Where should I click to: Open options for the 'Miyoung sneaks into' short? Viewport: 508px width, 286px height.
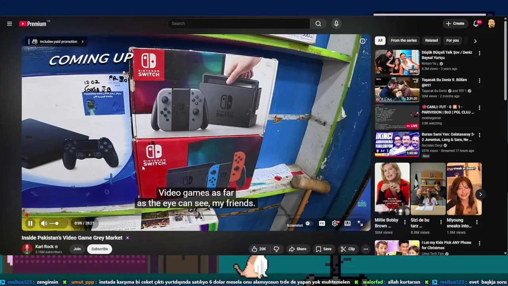pyautogui.click(x=477, y=222)
